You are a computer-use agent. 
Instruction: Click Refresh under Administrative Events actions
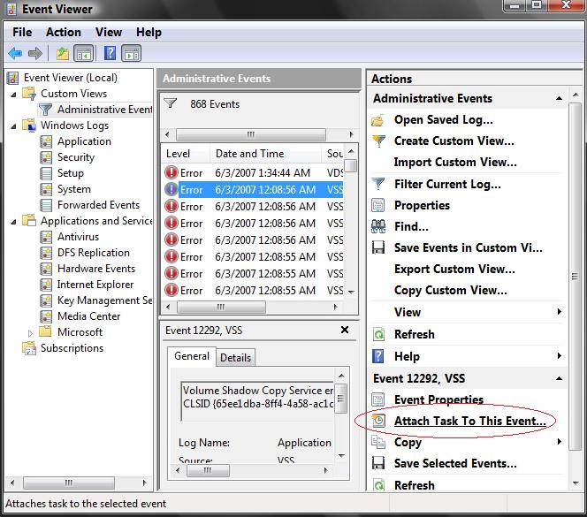pos(415,334)
